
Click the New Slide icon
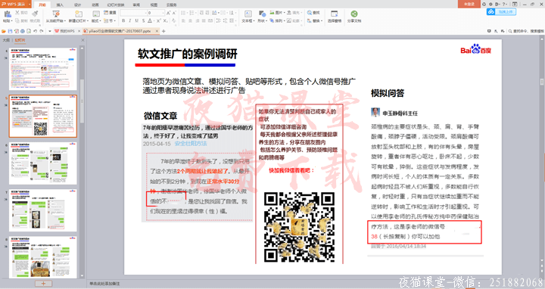79,14
